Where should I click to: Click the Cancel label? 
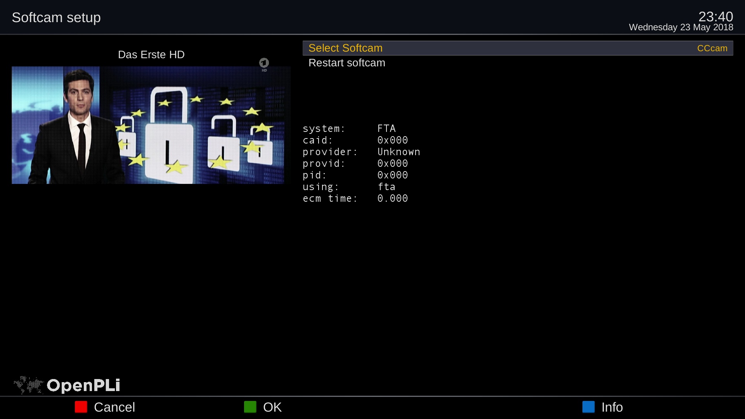pyautogui.click(x=114, y=407)
